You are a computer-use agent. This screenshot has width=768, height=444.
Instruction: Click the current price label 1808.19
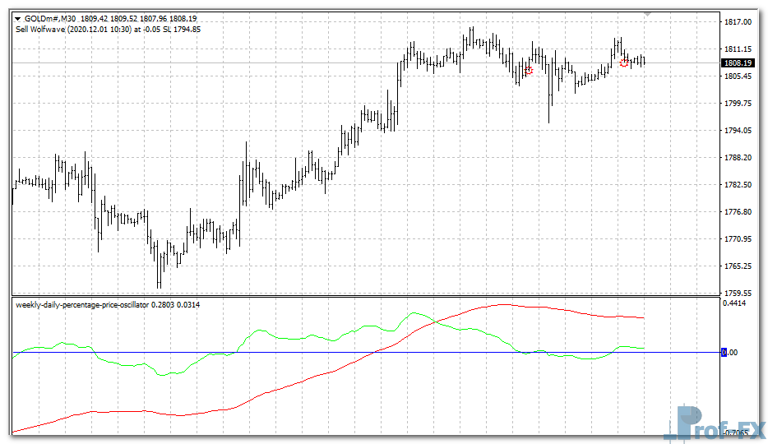(x=738, y=63)
